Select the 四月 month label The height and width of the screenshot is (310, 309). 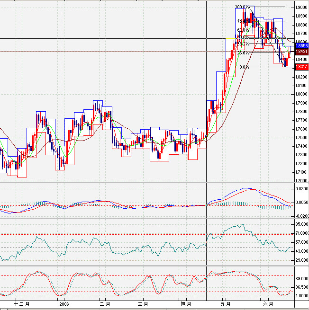pos(186,304)
